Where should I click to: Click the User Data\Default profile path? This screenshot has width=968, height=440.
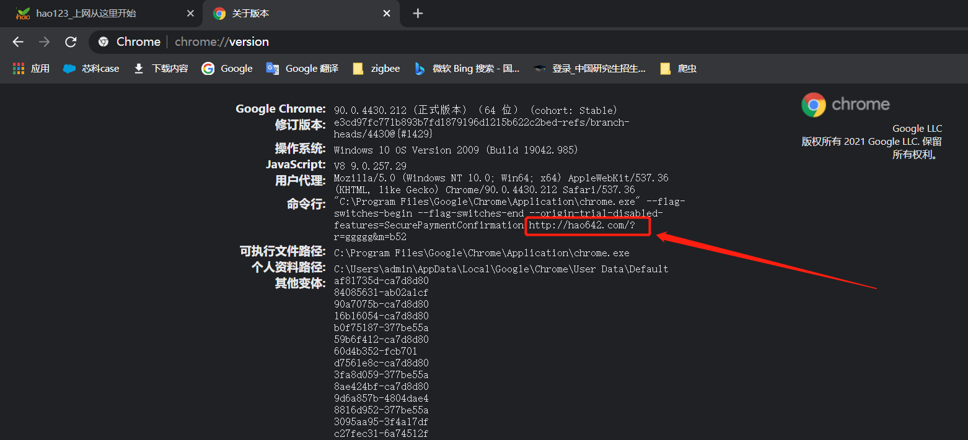pos(501,269)
